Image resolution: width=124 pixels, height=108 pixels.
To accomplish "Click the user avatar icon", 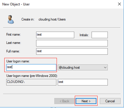I will point(11,19).
